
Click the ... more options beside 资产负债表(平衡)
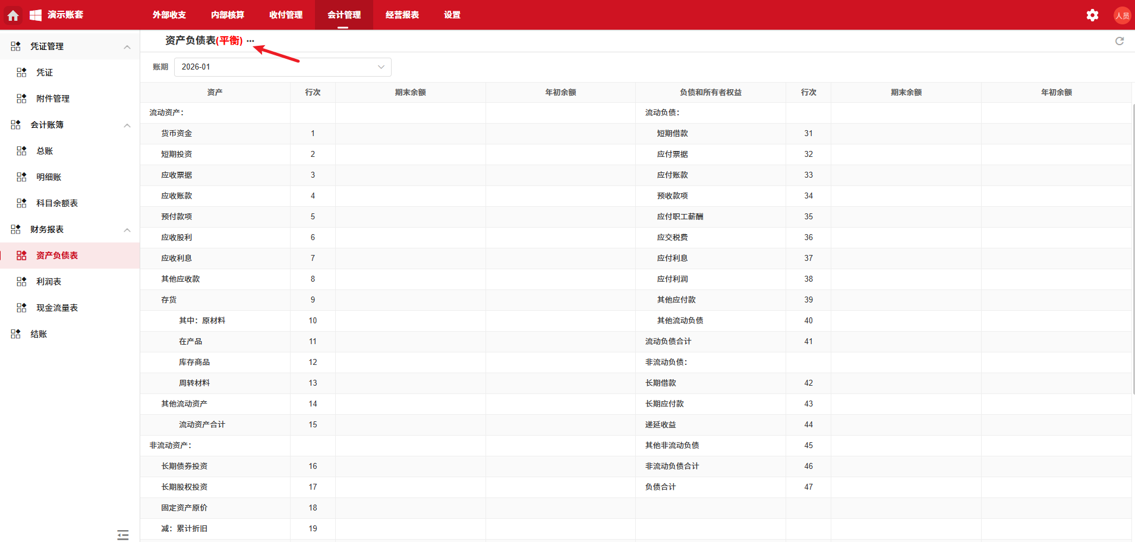(x=251, y=40)
